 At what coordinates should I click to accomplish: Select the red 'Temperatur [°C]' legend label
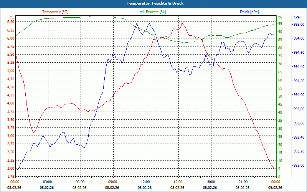[x=55, y=12]
